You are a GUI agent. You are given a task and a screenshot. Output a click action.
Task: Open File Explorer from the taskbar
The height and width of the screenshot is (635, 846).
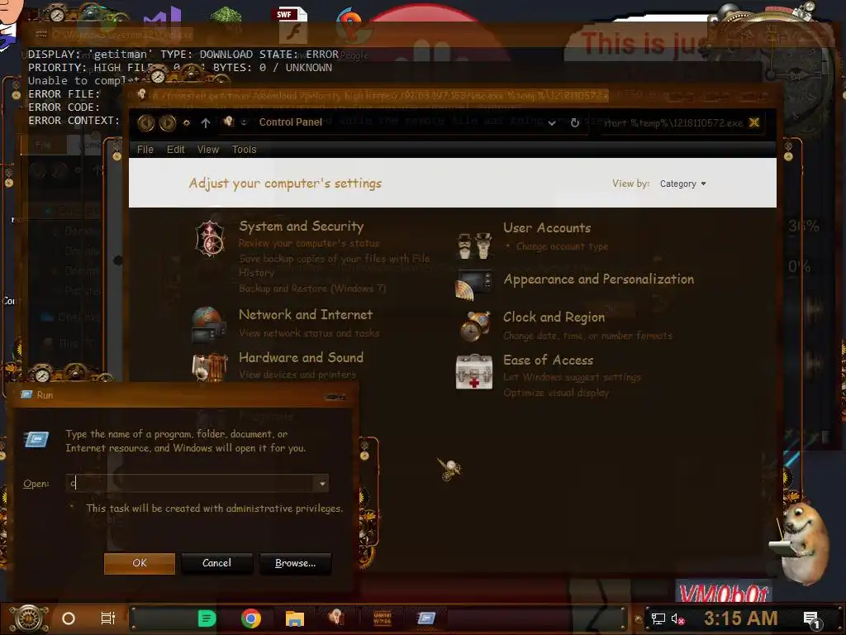coord(295,618)
